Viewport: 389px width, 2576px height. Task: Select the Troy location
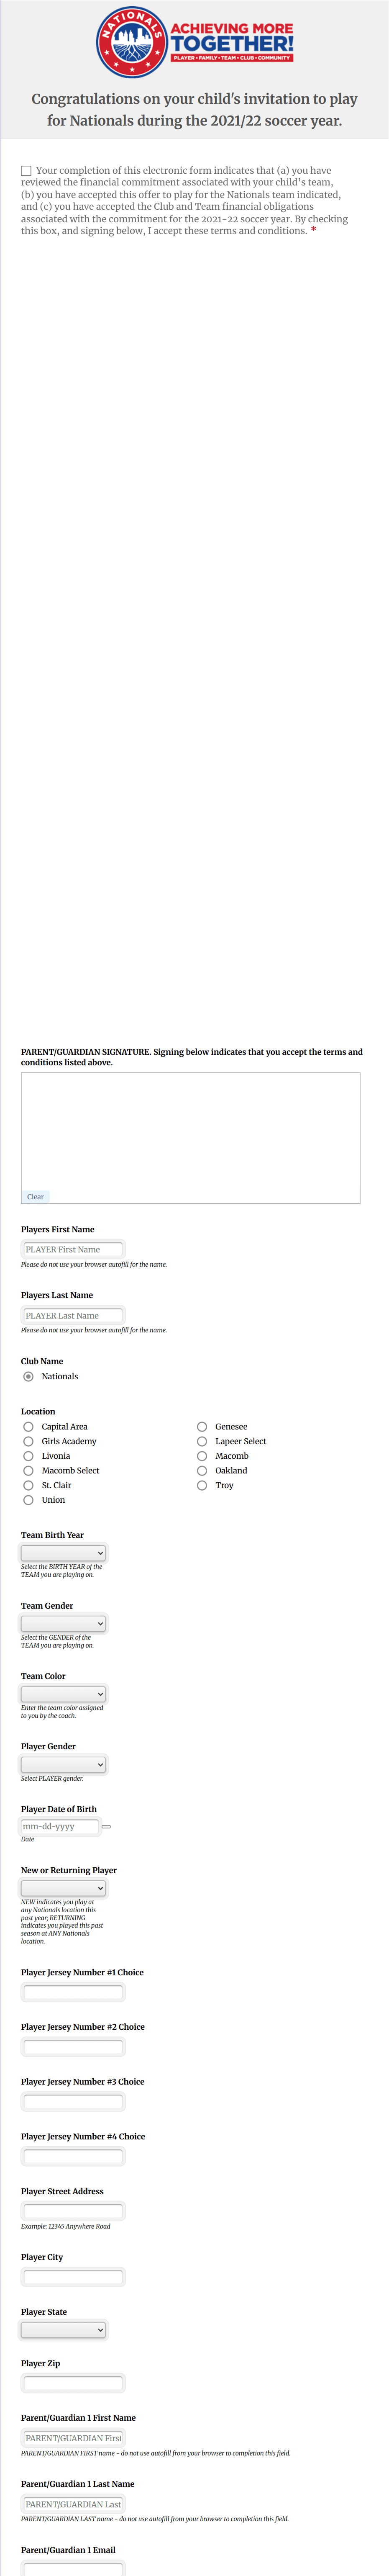pos(202,1485)
